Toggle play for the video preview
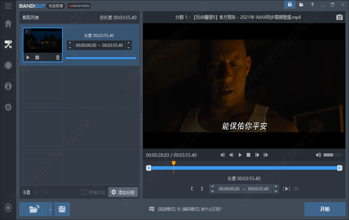The height and width of the screenshot is (220, 349). (240, 155)
